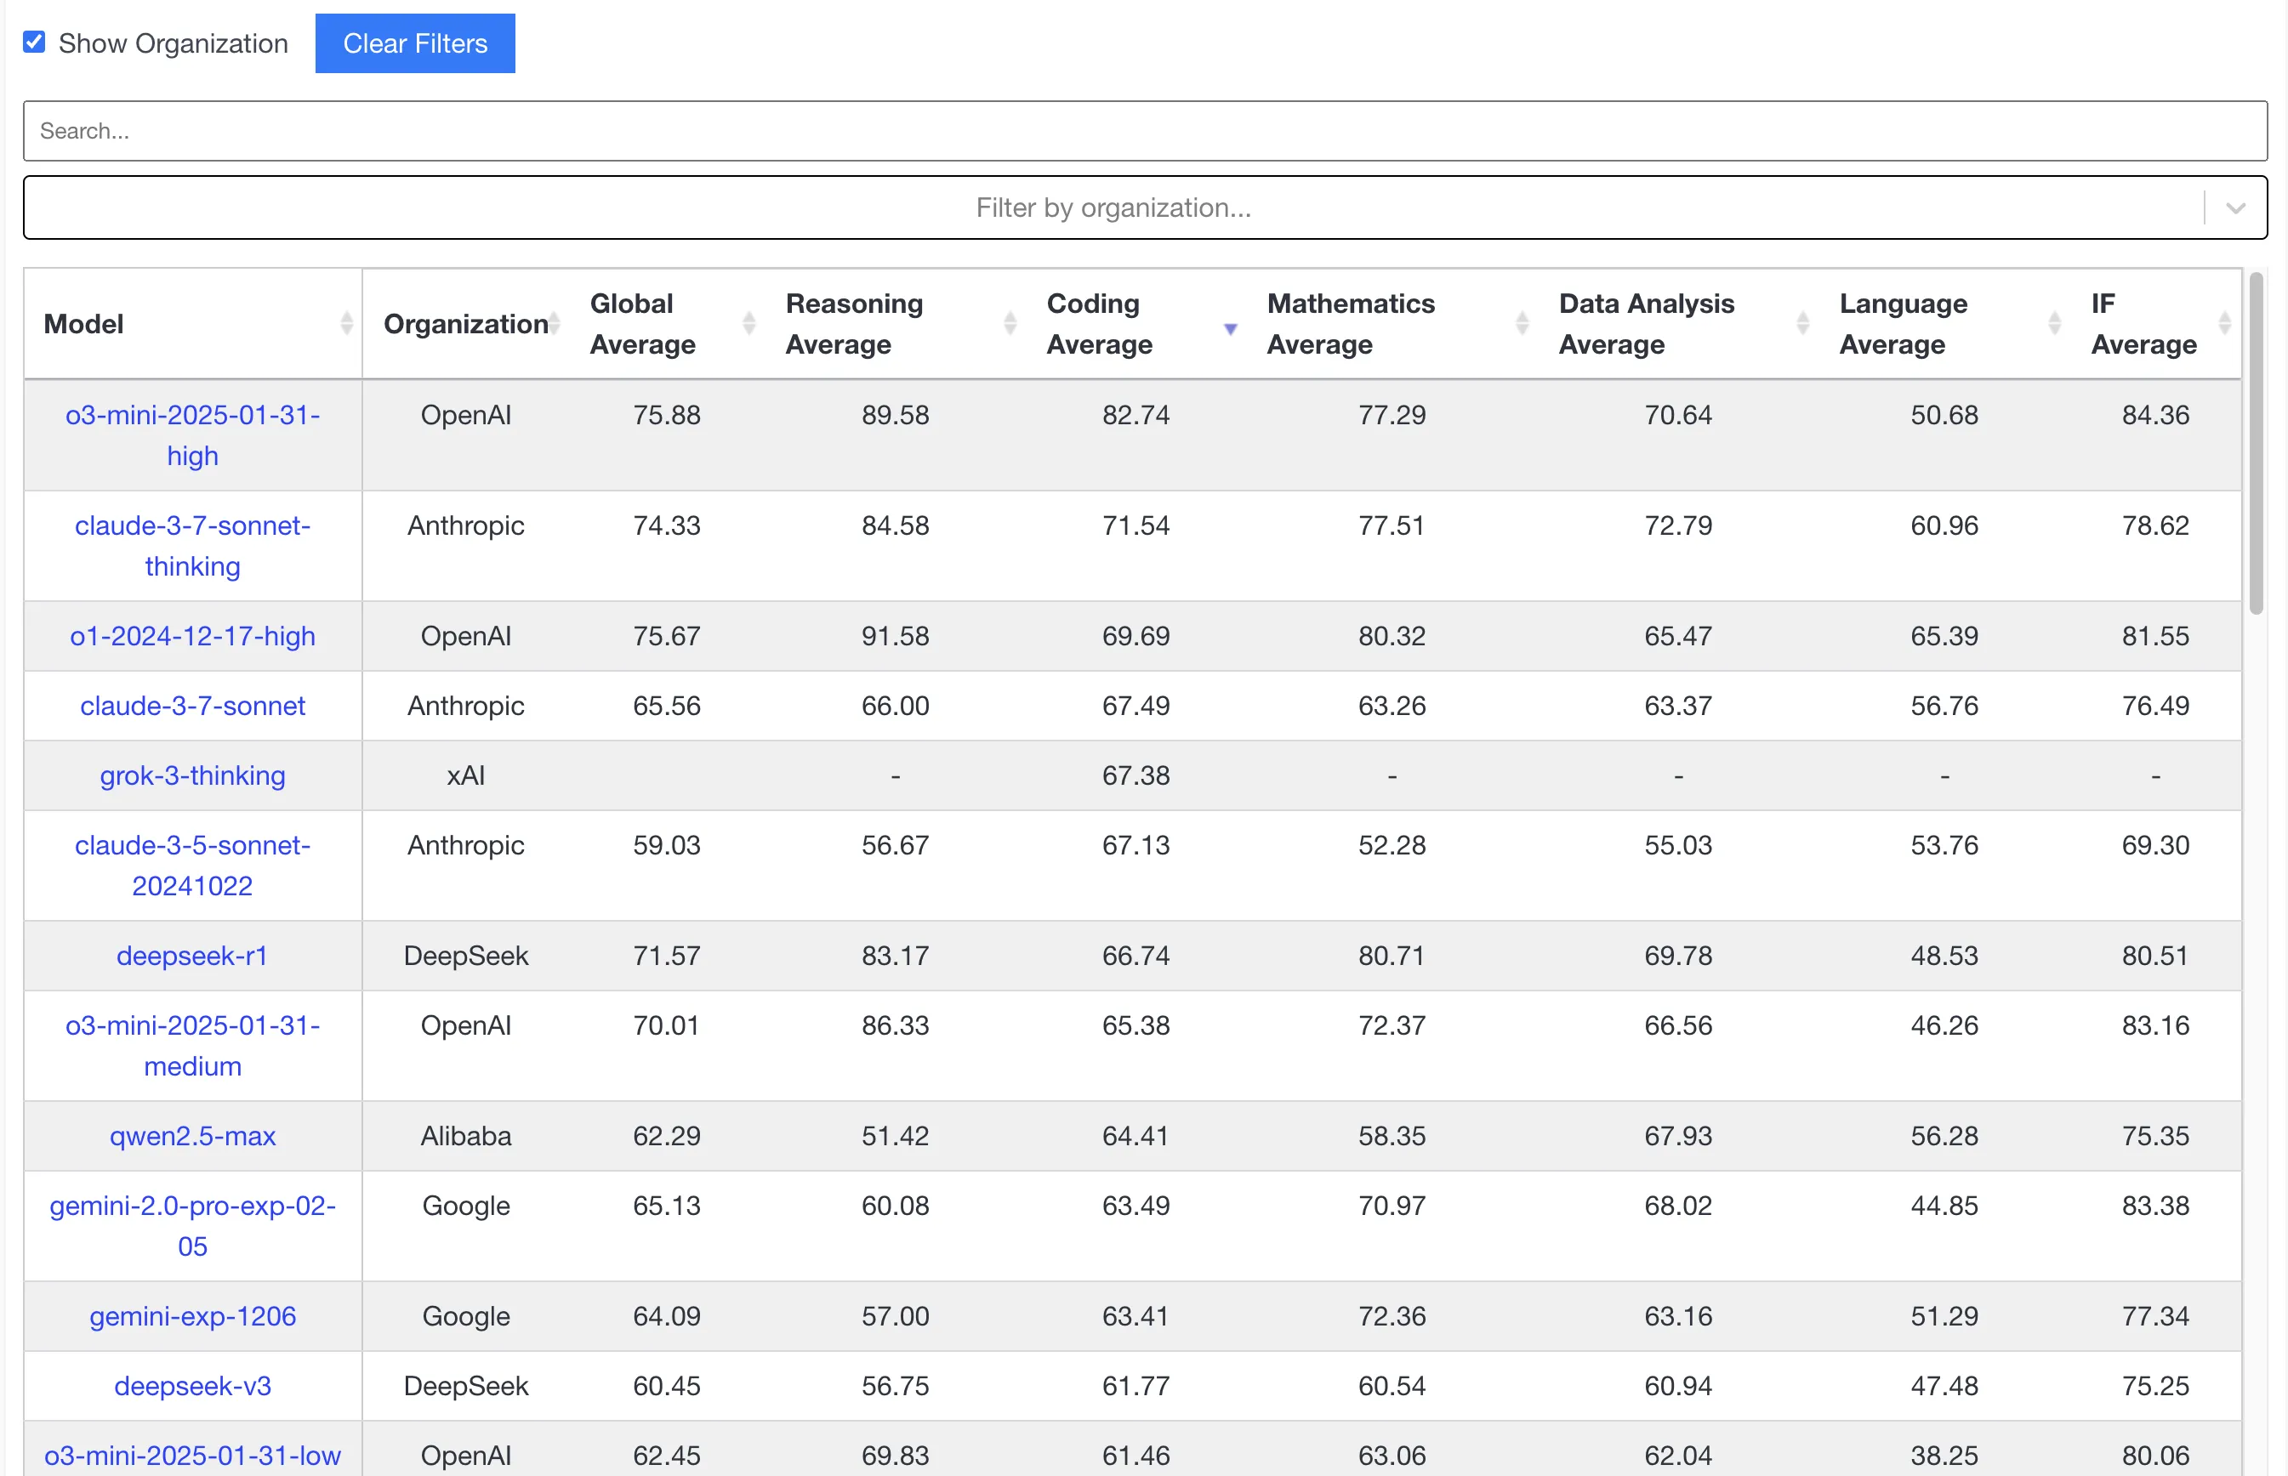Open grok-3-thinking model link
2288x1476 pixels.
[x=193, y=775]
